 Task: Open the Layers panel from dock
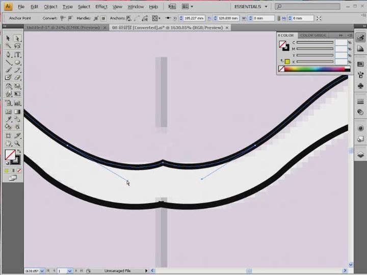click(360, 155)
